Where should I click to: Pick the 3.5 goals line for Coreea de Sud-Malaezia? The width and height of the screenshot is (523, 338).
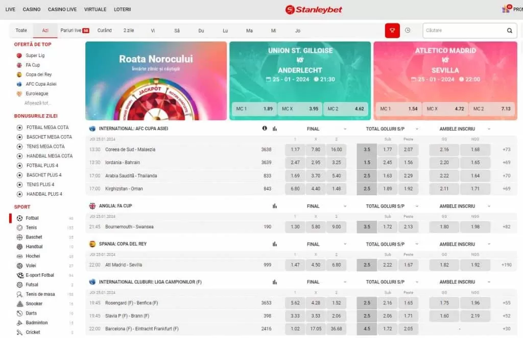click(367, 150)
